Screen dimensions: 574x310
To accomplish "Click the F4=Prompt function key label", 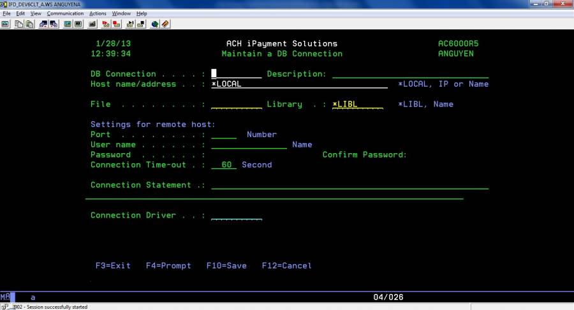I will tap(168, 265).
